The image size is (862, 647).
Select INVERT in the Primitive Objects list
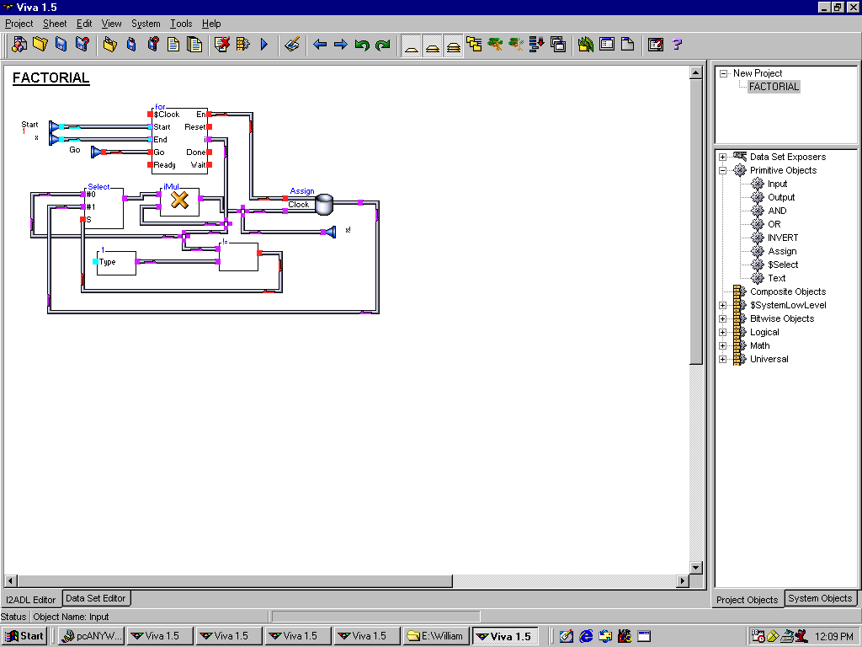click(x=782, y=238)
